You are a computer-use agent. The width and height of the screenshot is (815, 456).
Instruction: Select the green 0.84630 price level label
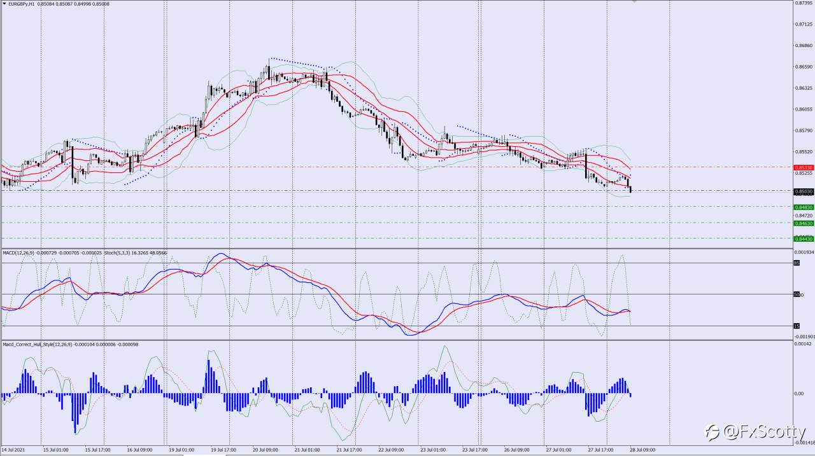click(x=804, y=223)
